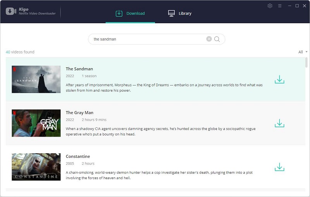Screen dimensions: 310x197
Task: Open settings via the gear icon
Action: point(270,6)
